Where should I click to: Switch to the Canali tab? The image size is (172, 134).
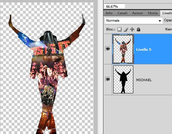pyautogui.click(x=122, y=13)
